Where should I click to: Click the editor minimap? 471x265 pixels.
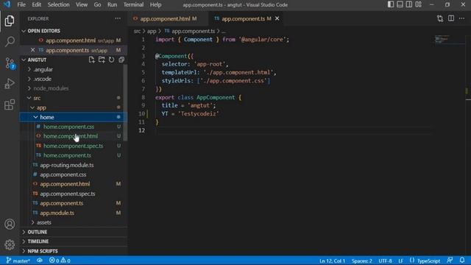pyautogui.click(x=449, y=40)
